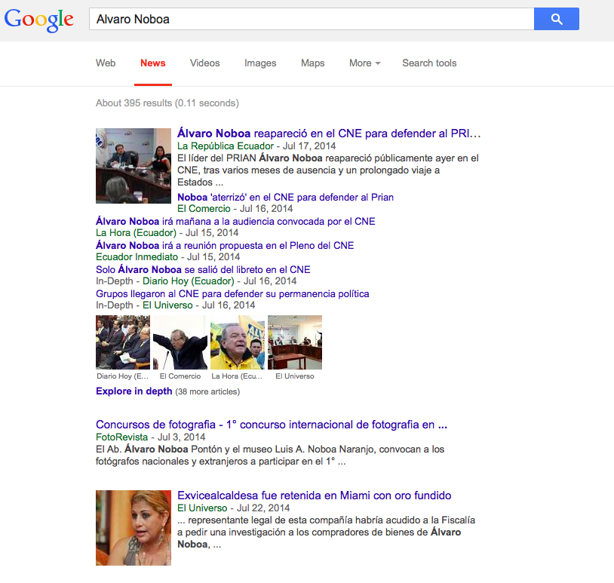
Task: Switch to the Web tab
Action: [x=106, y=63]
